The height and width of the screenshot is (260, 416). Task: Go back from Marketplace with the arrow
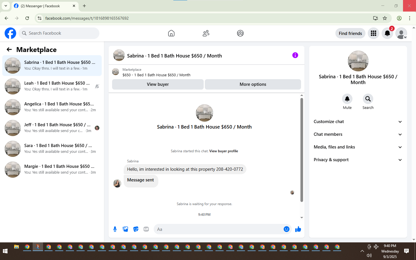pyautogui.click(x=9, y=49)
